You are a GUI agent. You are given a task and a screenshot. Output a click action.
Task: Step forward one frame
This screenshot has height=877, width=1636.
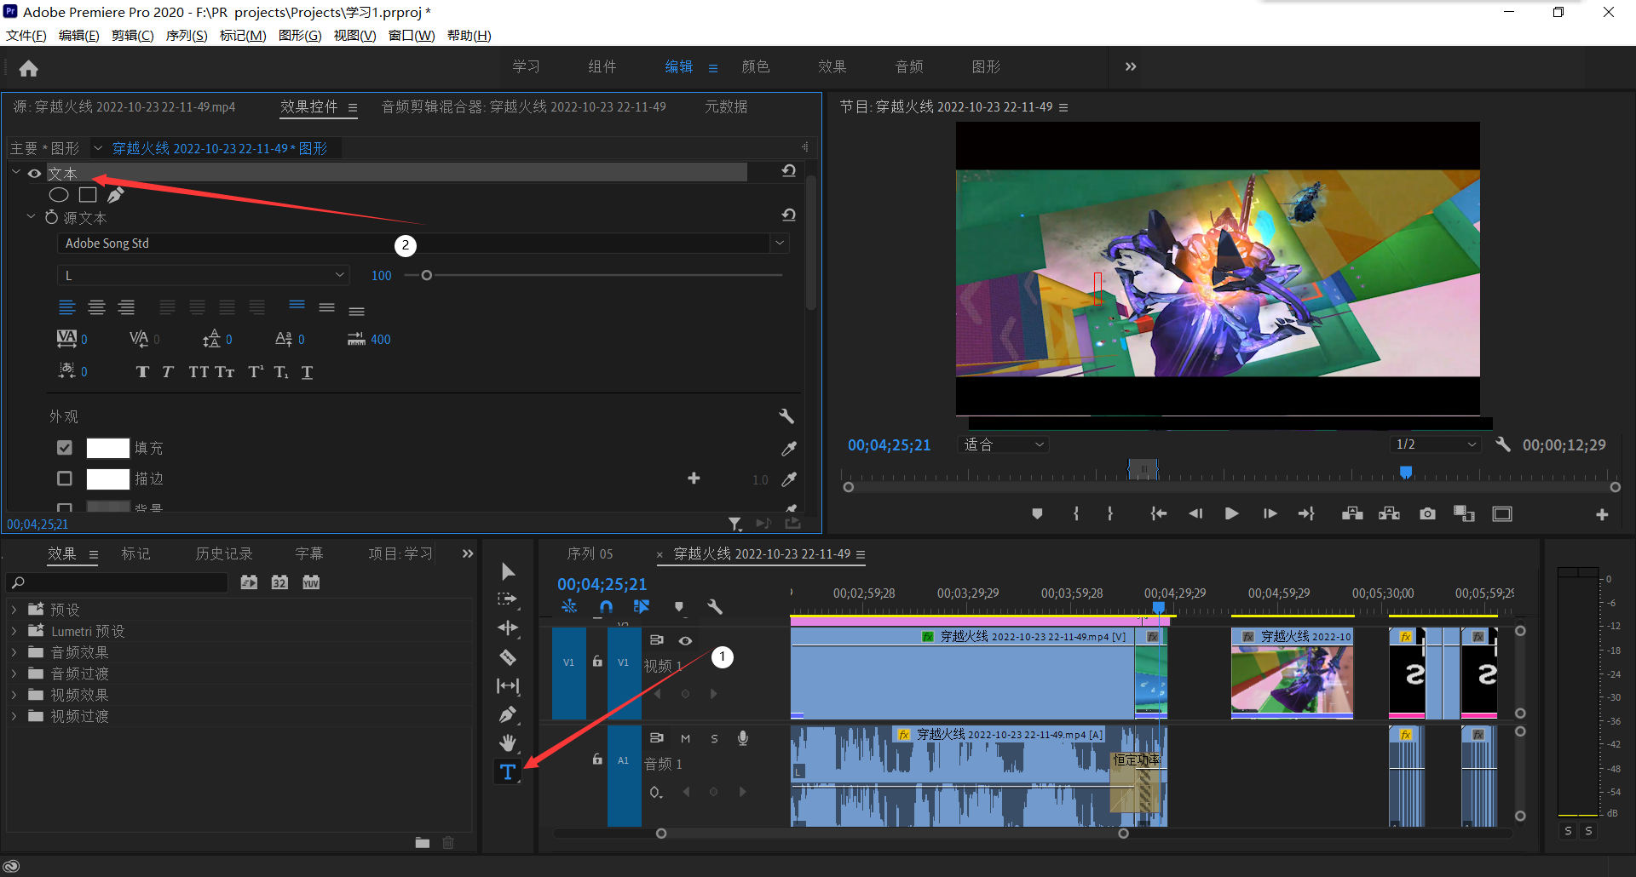[1270, 513]
